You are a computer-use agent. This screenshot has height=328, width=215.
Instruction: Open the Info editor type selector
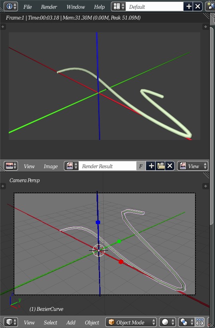point(11,6)
